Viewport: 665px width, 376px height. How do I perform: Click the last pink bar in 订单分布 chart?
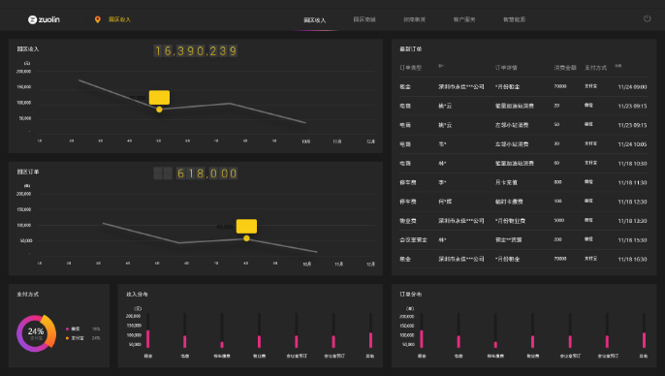tap(645, 340)
